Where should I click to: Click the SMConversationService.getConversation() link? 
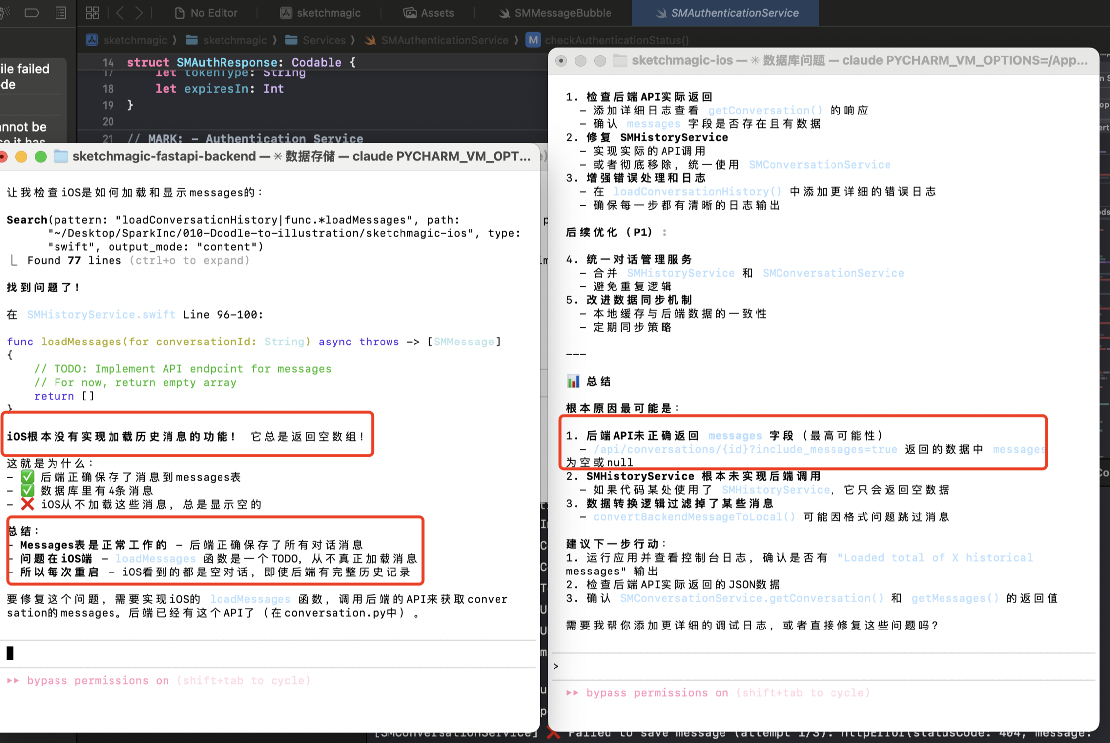pyautogui.click(x=751, y=598)
